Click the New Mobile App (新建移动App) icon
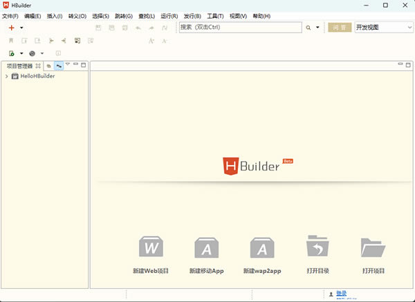This screenshot has width=415, height=302. point(207,247)
